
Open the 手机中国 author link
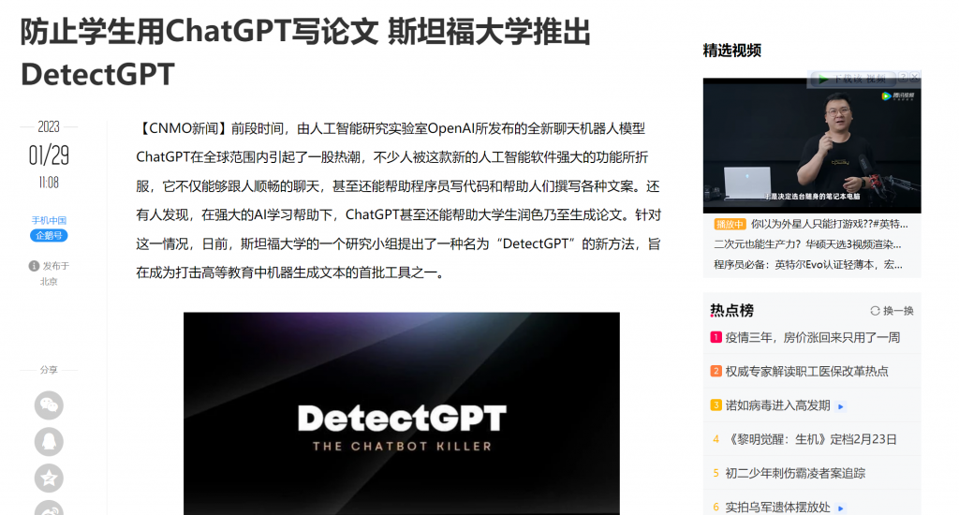(49, 220)
